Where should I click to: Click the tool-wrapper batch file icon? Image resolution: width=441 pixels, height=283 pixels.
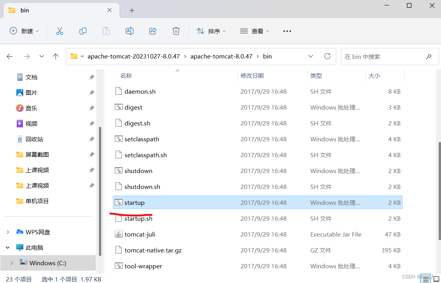119,266
